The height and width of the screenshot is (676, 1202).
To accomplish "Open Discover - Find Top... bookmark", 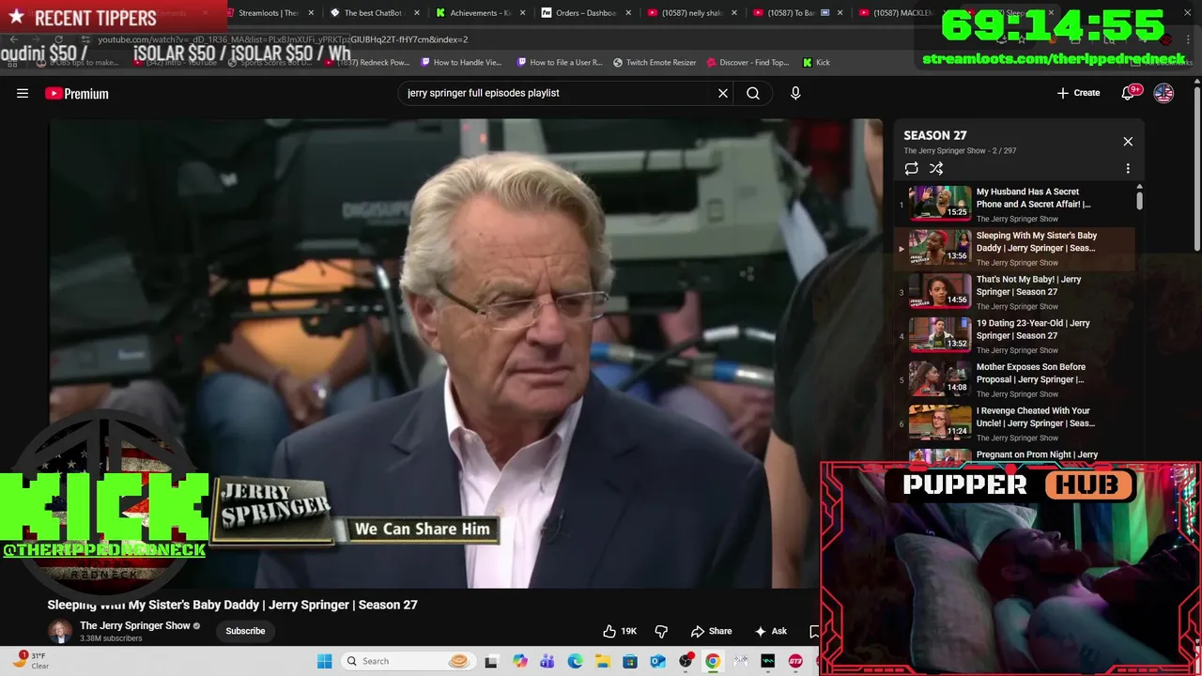I will click(x=747, y=62).
